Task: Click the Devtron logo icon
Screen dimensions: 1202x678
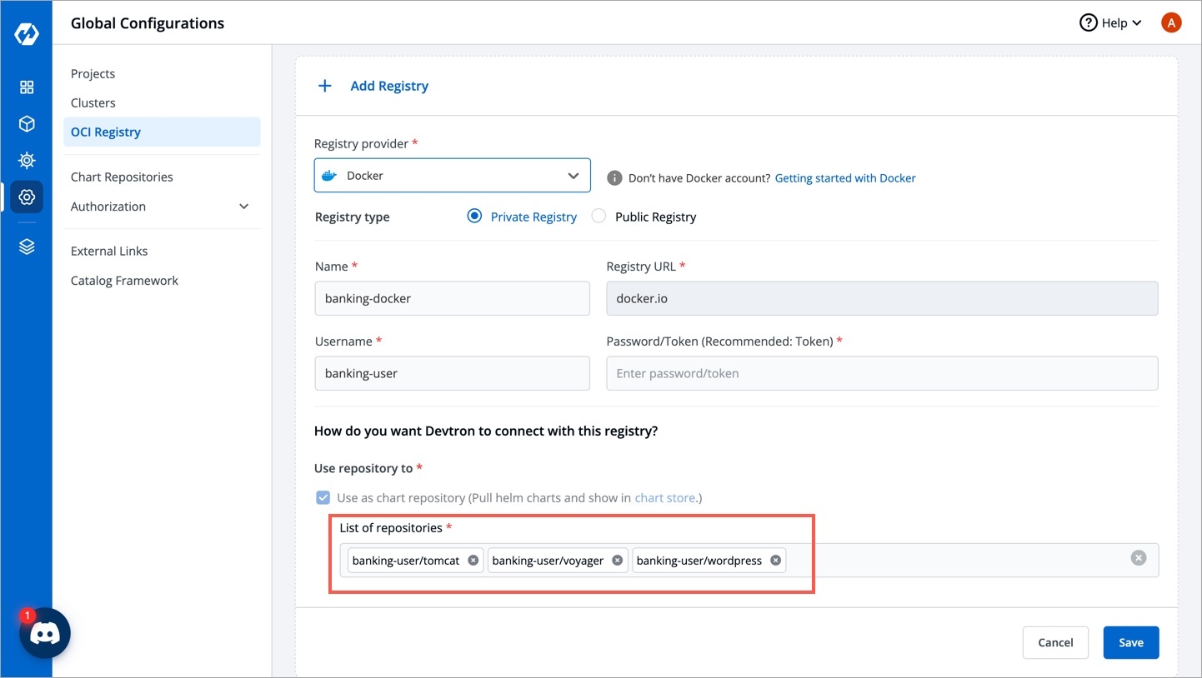Action: pyautogui.click(x=27, y=35)
